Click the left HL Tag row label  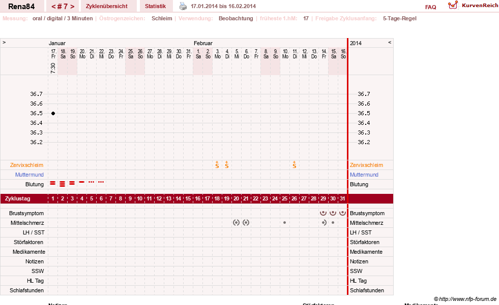(x=35, y=281)
